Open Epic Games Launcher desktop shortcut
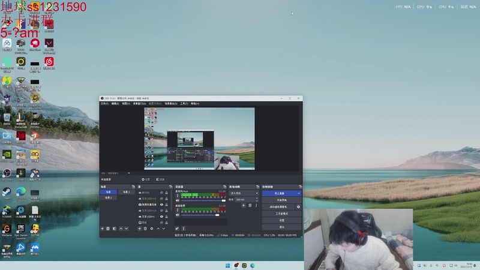This screenshot has width=480, height=270. [x=21, y=232]
